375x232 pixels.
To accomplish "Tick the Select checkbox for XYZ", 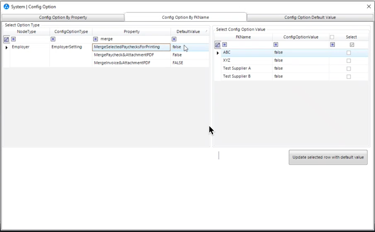I will (349, 61).
